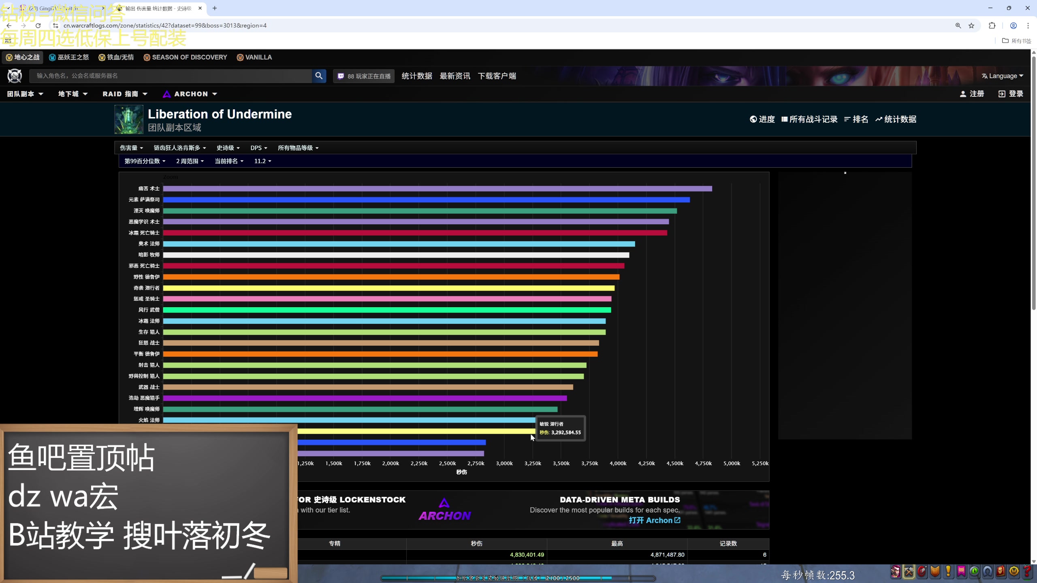Click the 最新资讯 header link
Screen dimensions: 1037x583
(455, 76)
